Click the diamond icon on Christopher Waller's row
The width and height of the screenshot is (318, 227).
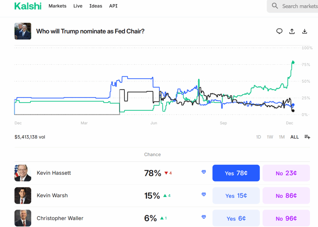click(x=204, y=216)
